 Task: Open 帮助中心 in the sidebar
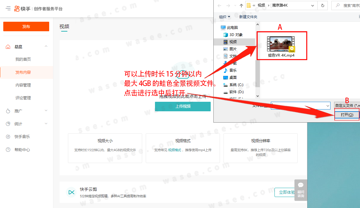(22, 150)
